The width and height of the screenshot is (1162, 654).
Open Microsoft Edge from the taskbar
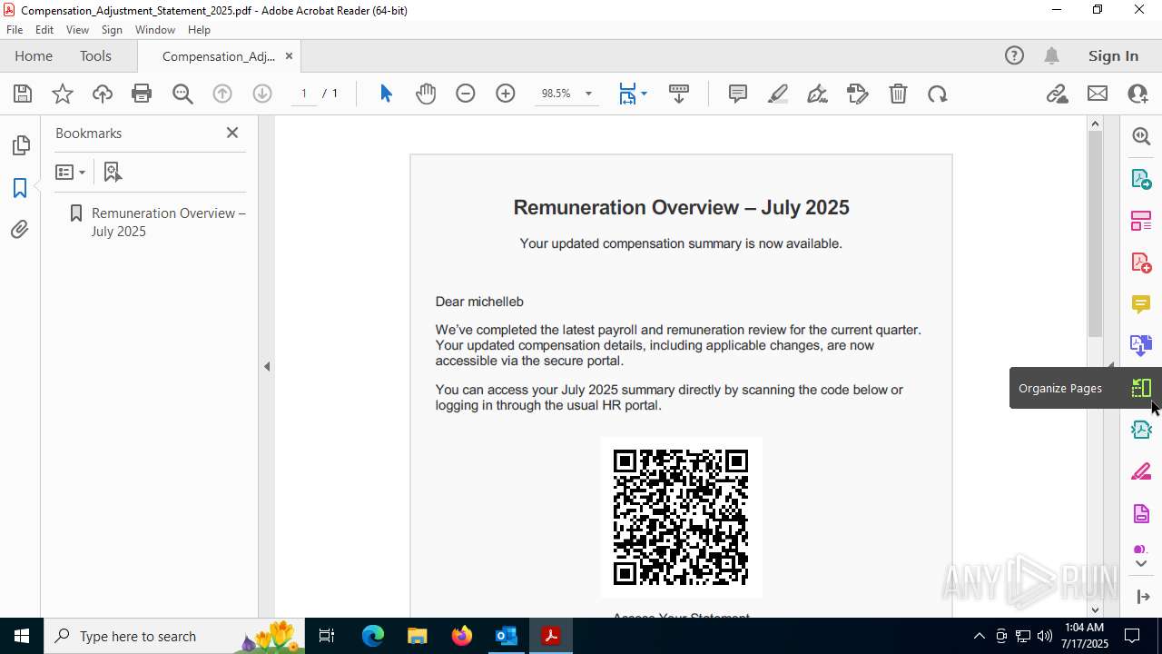click(373, 636)
